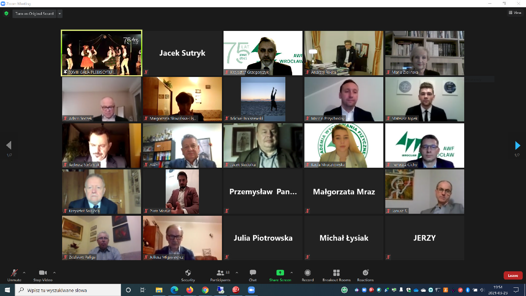Click the green encryption shield icon
526x296 pixels.
(6, 13)
